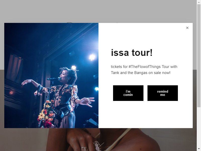Click the bright stage spotlight in photo
This screenshot has height=151, width=201.
(x=92, y=57)
